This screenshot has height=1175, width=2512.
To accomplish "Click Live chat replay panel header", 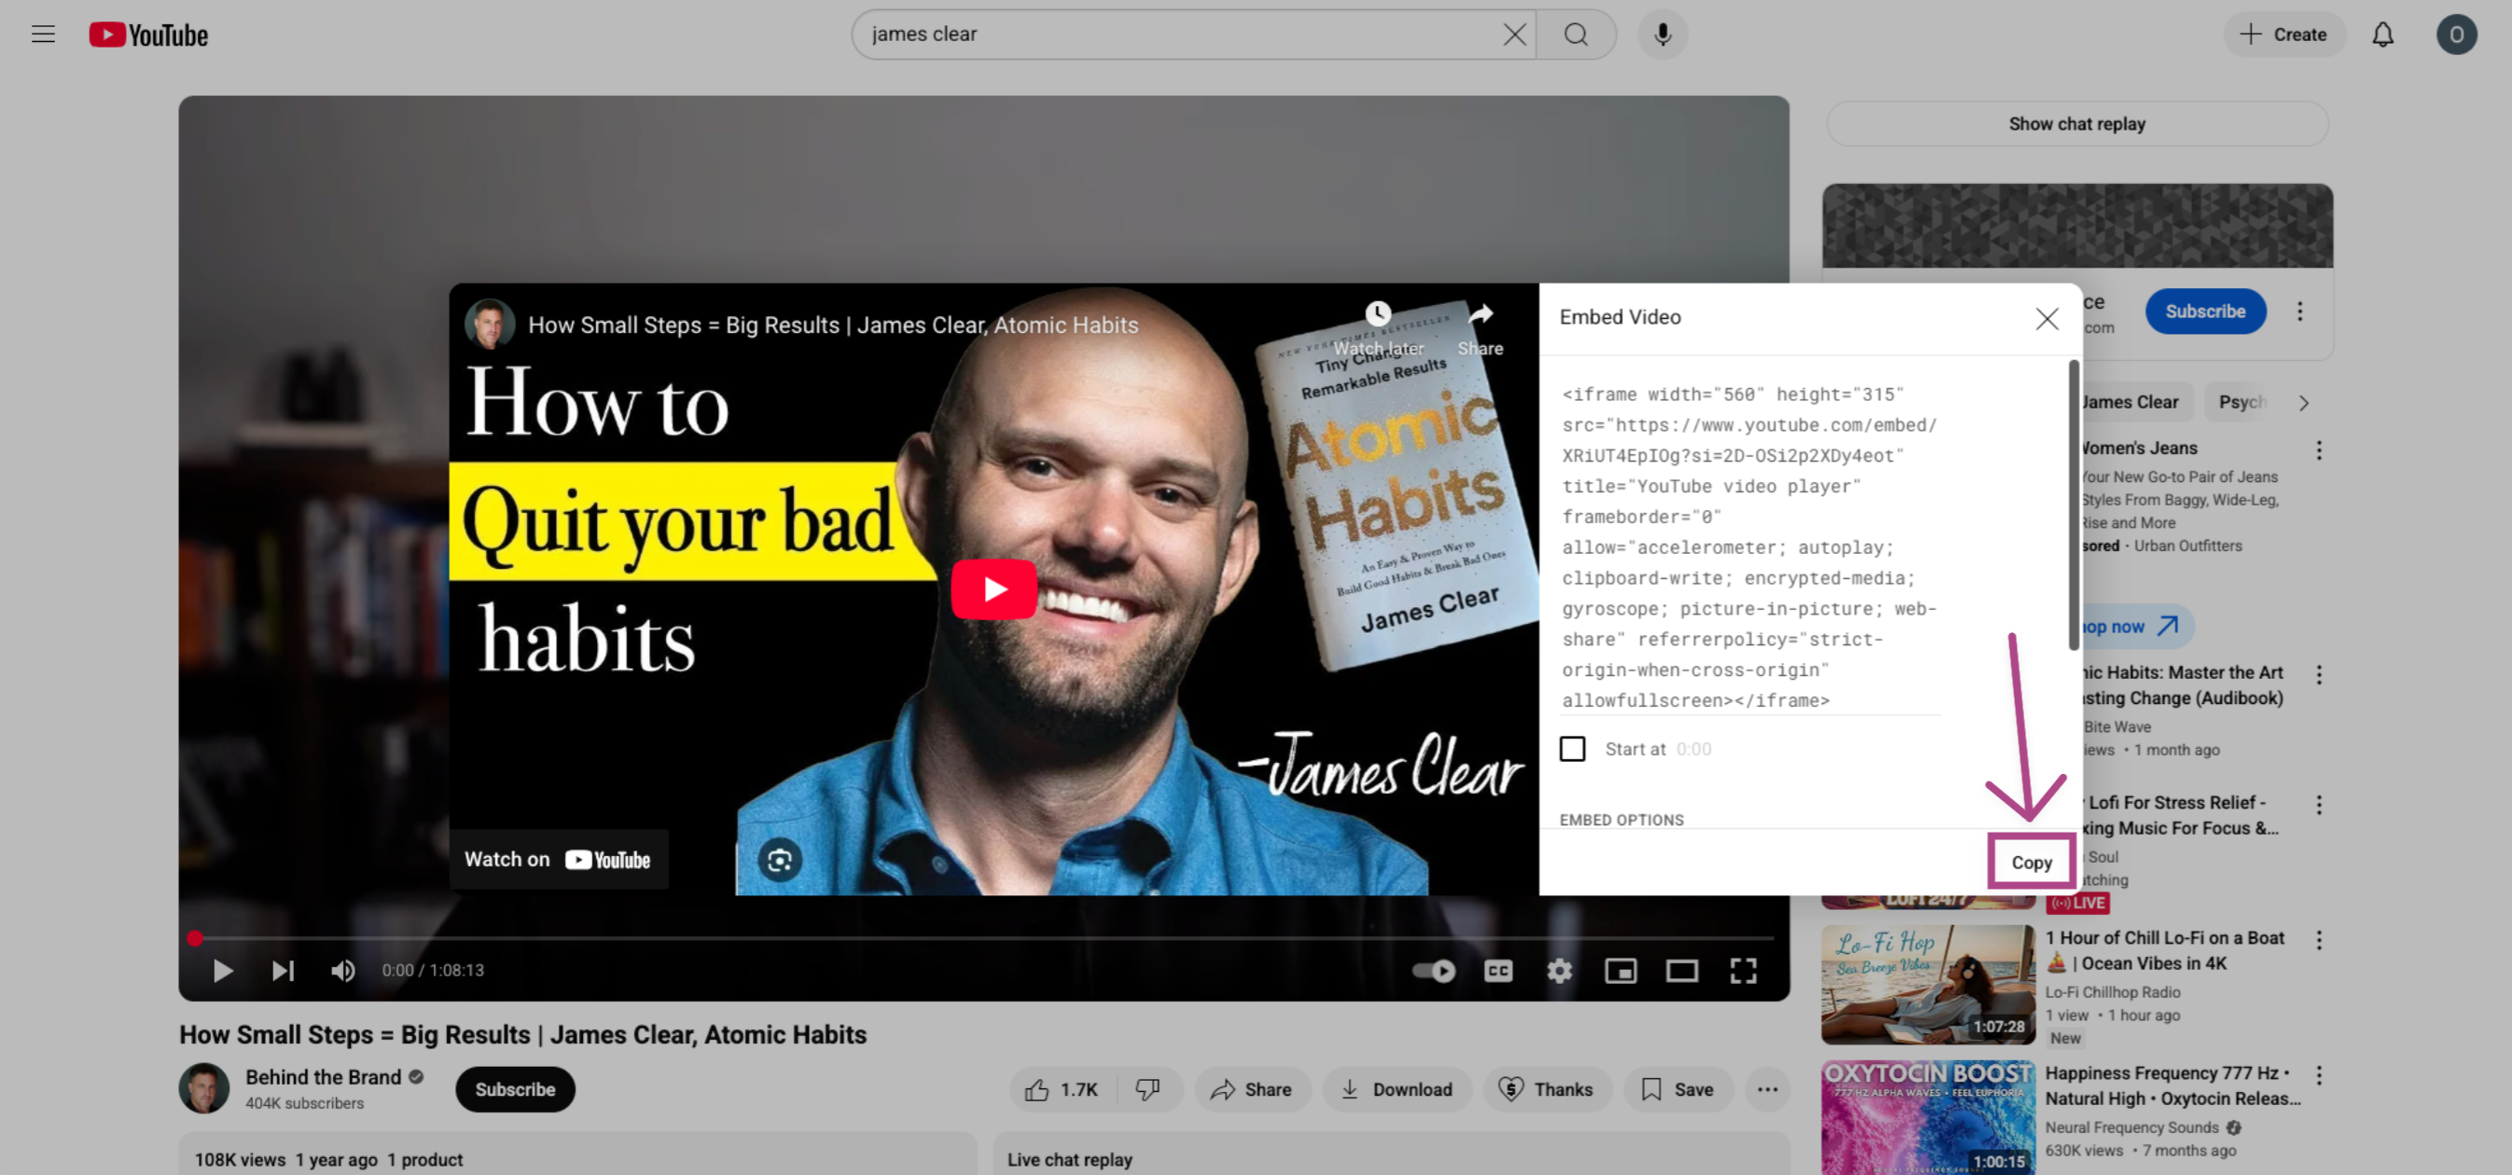I will (x=1069, y=1159).
